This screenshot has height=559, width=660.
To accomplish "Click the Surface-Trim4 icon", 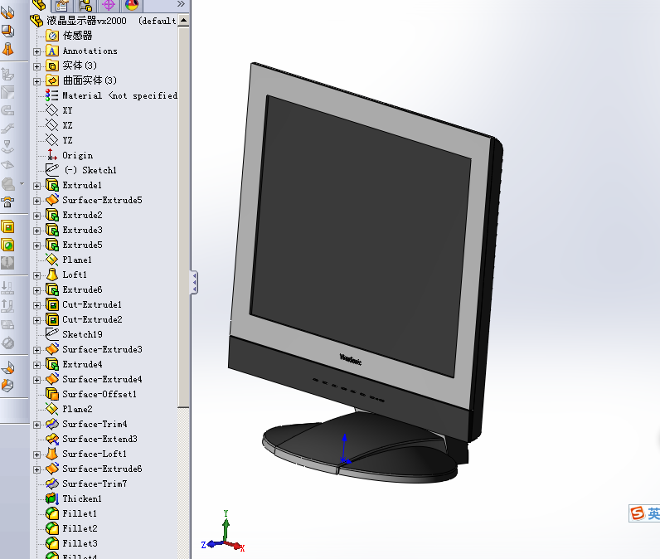I will (51, 424).
